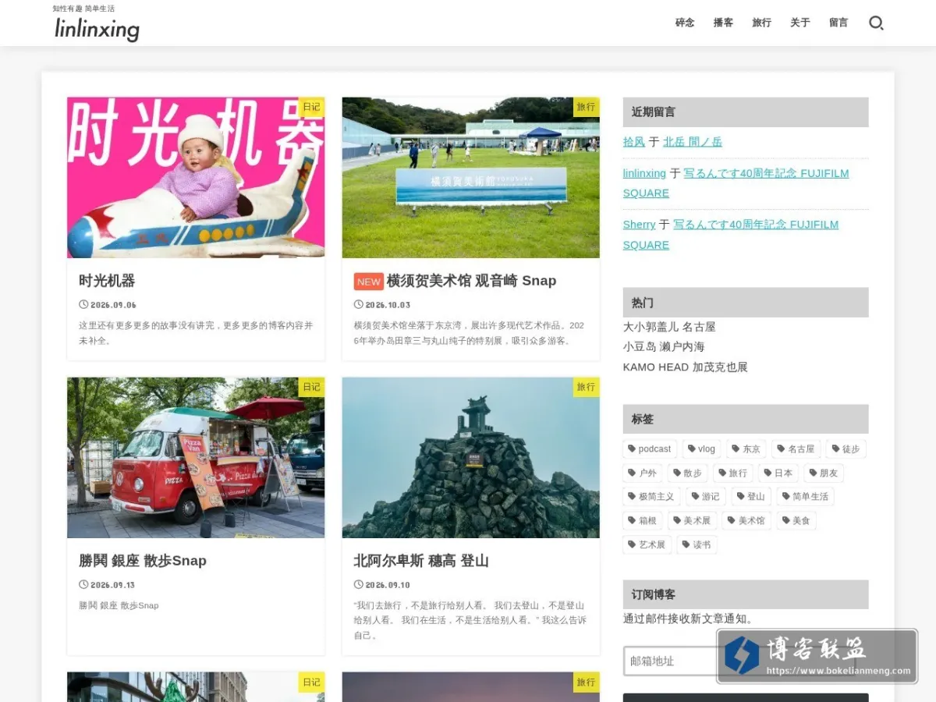This screenshot has width=936, height=702.
Task: Select the 读书 tag
Action: [x=697, y=545]
